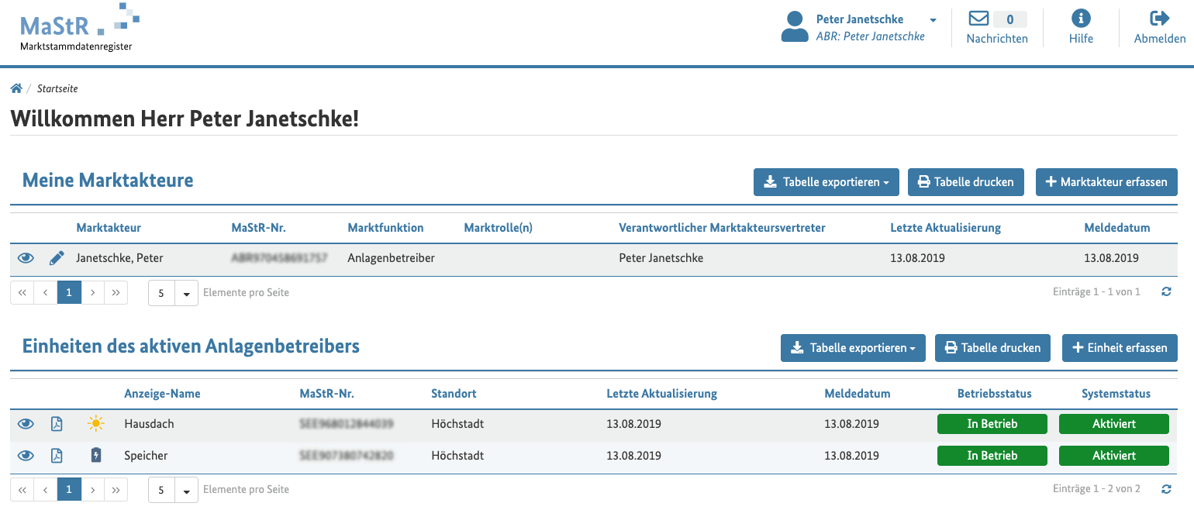Screen dimensions: 1194x510
Task: Click the Abmelden logout icon
Action: point(1160,19)
